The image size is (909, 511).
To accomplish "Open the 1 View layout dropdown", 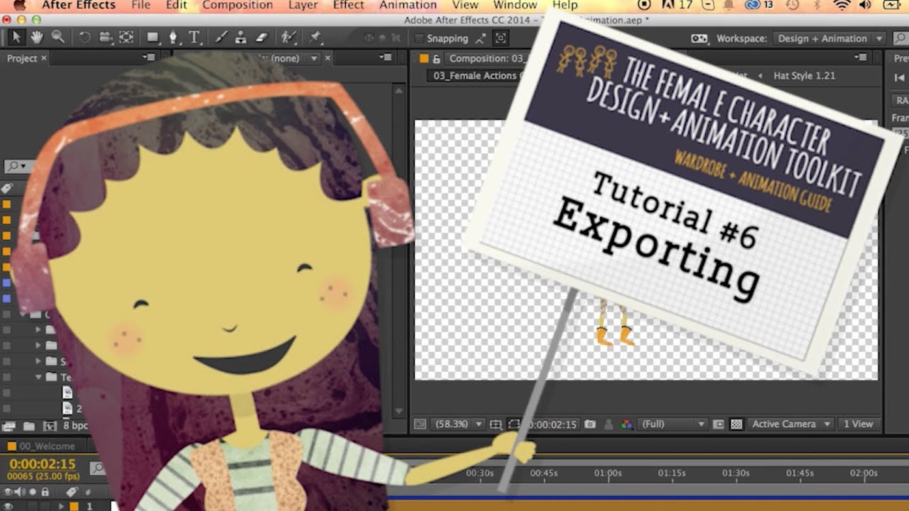I will (858, 424).
